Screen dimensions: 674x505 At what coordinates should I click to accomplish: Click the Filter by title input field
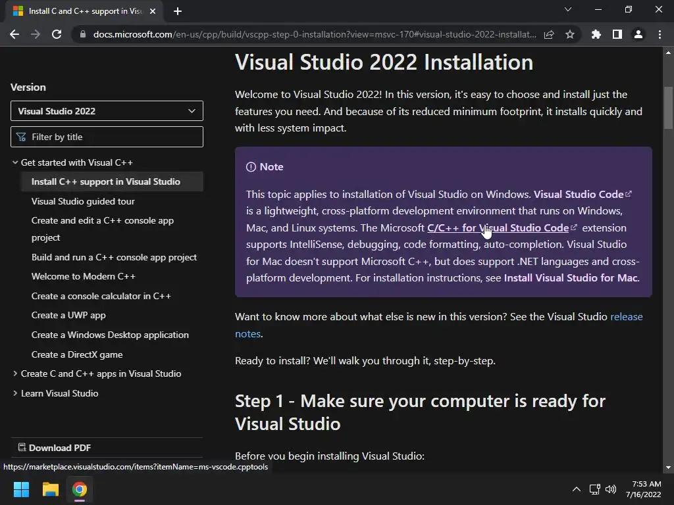click(x=107, y=137)
